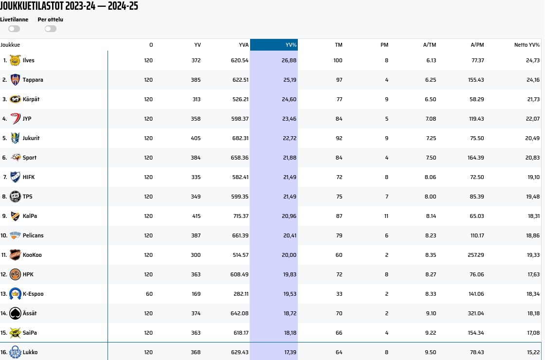Click the HIFK team logo
Image resolution: width=545 pixels, height=360 pixels.
coord(15,177)
